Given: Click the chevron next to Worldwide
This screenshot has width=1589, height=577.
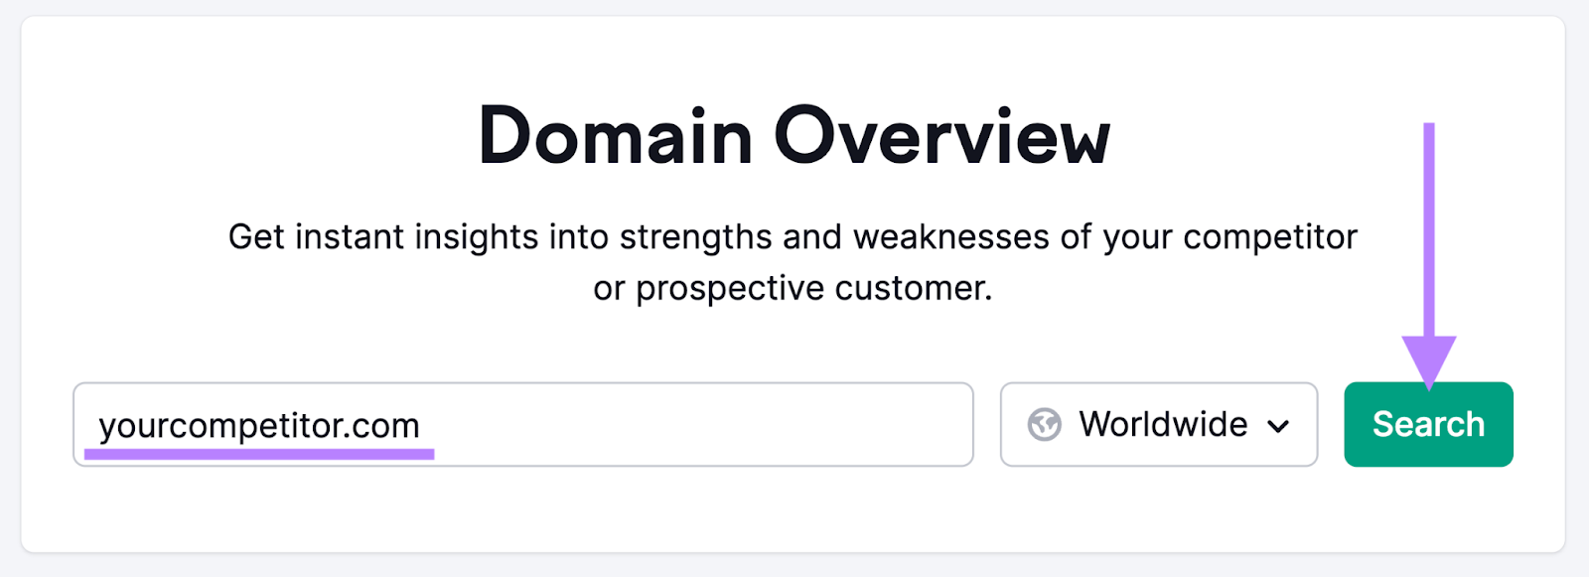Looking at the screenshot, I should click(x=1278, y=425).
